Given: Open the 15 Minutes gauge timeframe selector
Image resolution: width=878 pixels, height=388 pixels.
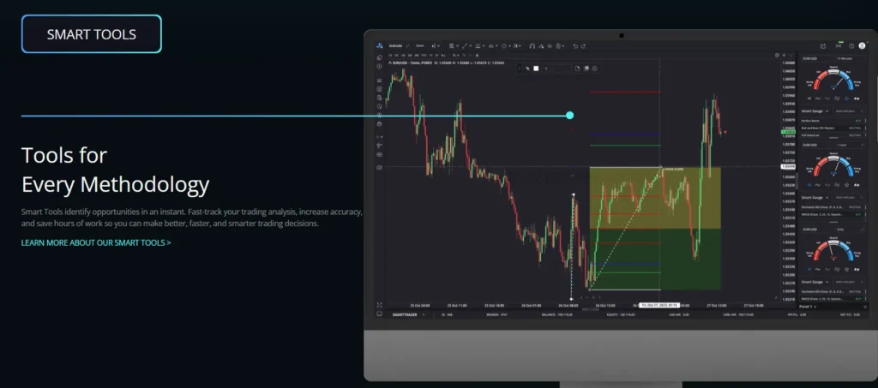Looking at the screenshot, I should point(850,59).
